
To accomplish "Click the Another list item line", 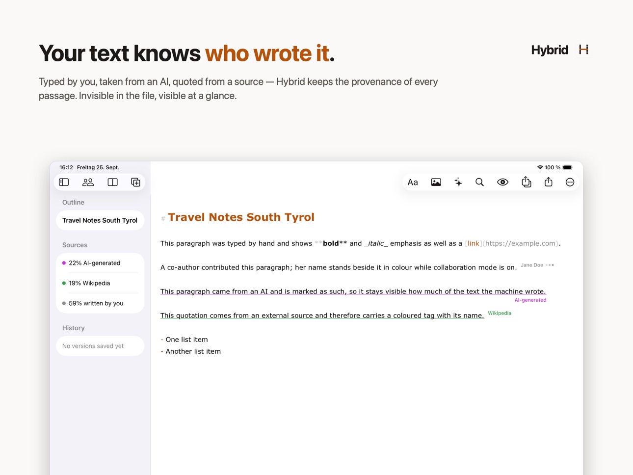I will 190,351.
